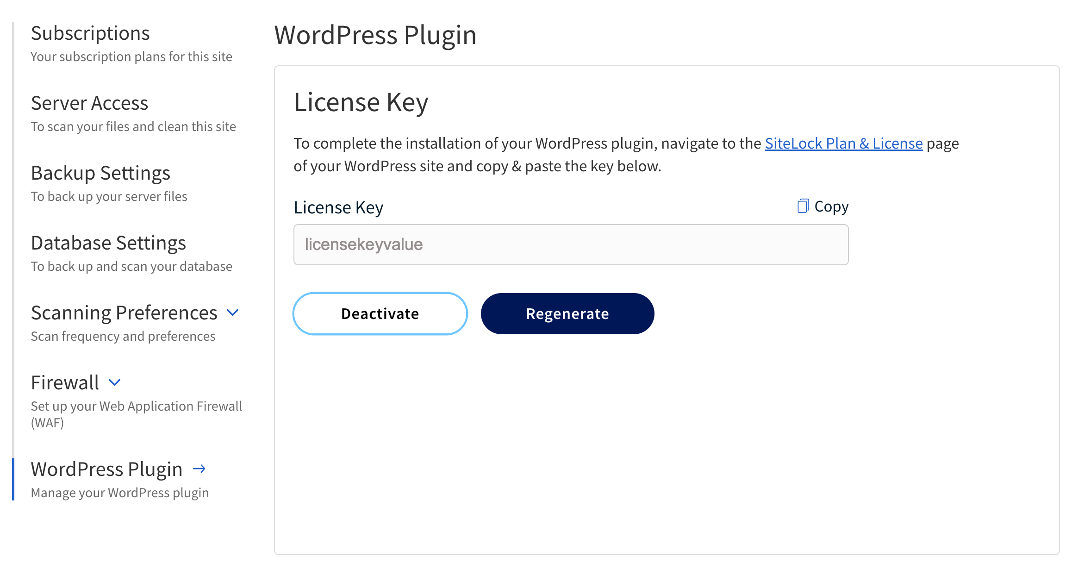This screenshot has height=575, width=1072.
Task: Open the Subscriptions section
Action: 90,33
